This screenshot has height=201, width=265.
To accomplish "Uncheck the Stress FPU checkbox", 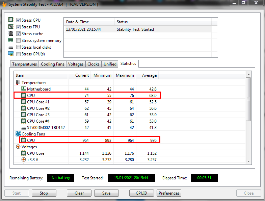I will (x=18, y=27).
